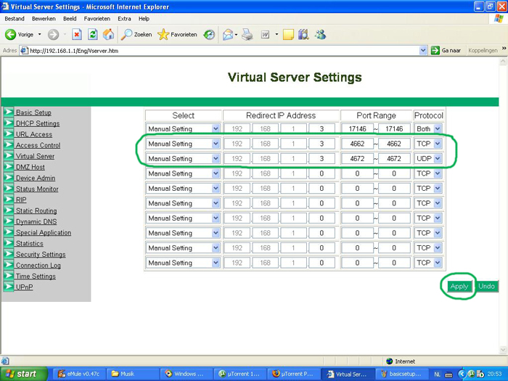
Task: Click the green arrow beside DMZ Host
Action: (9, 166)
